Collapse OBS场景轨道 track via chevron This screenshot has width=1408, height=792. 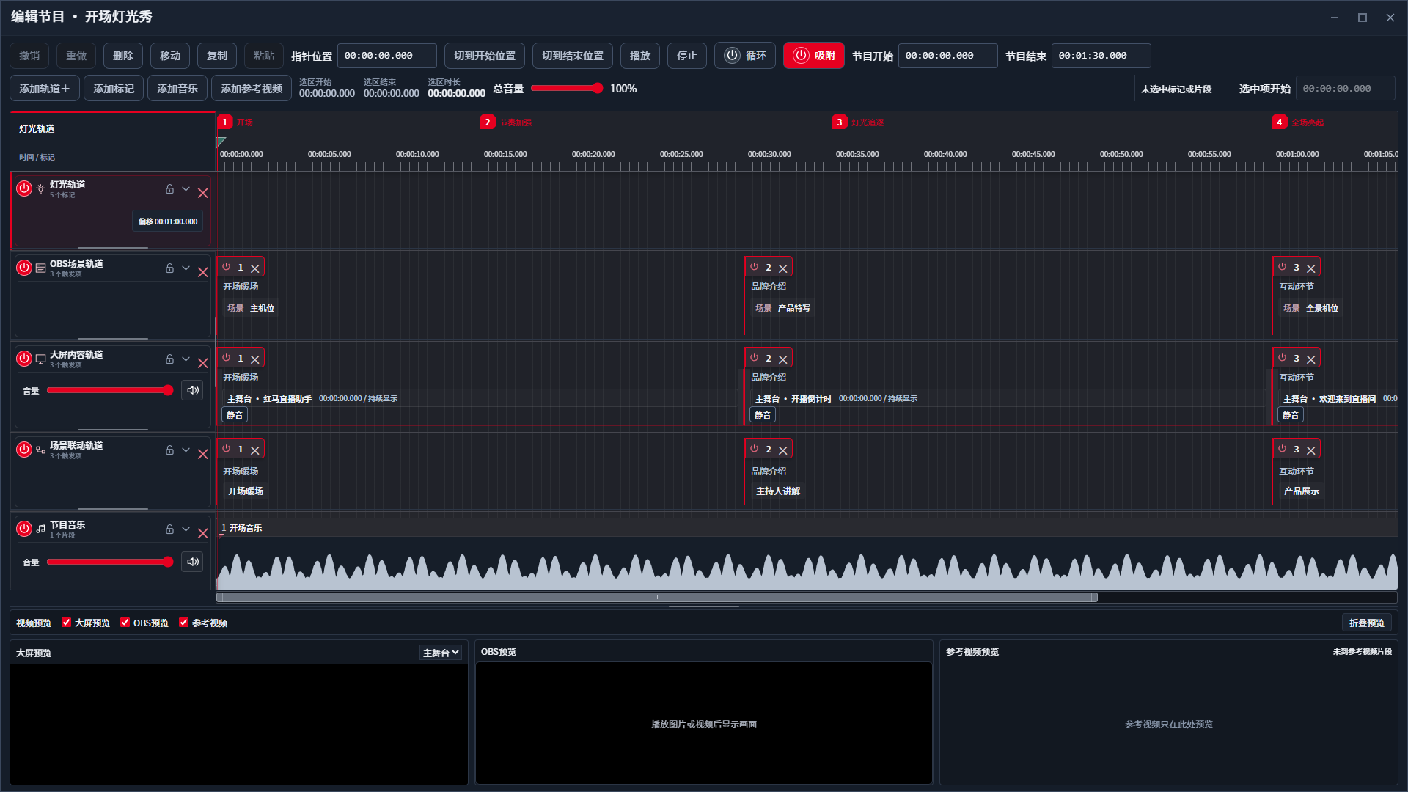(x=186, y=268)
